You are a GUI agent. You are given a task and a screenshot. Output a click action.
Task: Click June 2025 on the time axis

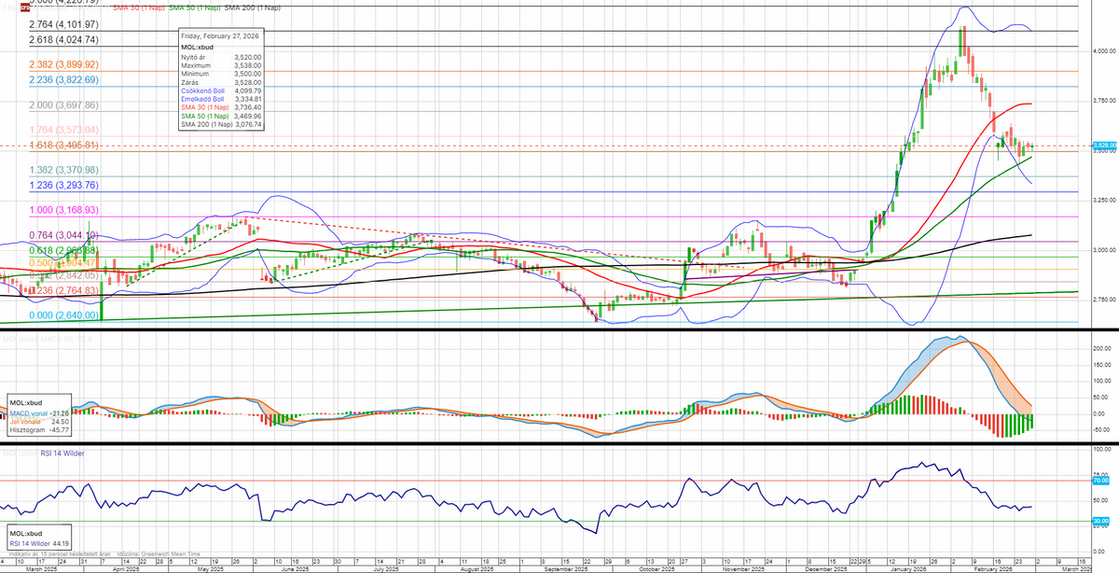pyautogui.click(x=296, y=568)
